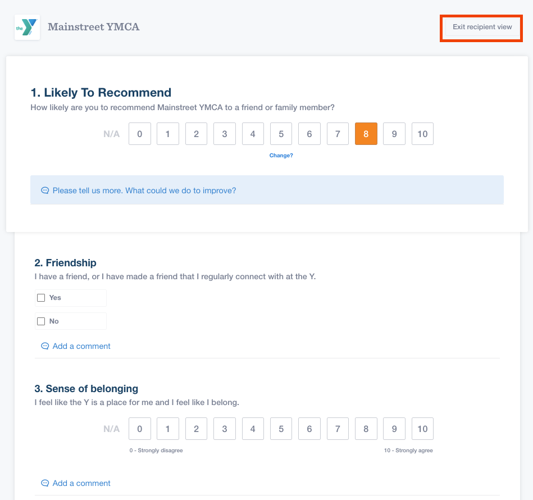Click the comment bubble icon under Sense of belonging
This screenshot has width=533, height=500.
(x=45, y=483)
